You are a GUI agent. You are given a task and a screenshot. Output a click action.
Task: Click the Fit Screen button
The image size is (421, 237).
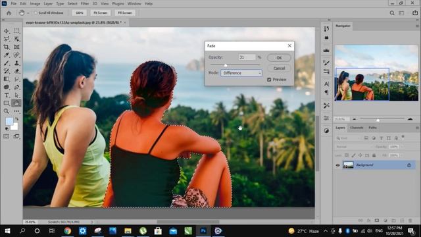(x=101, y=13)
